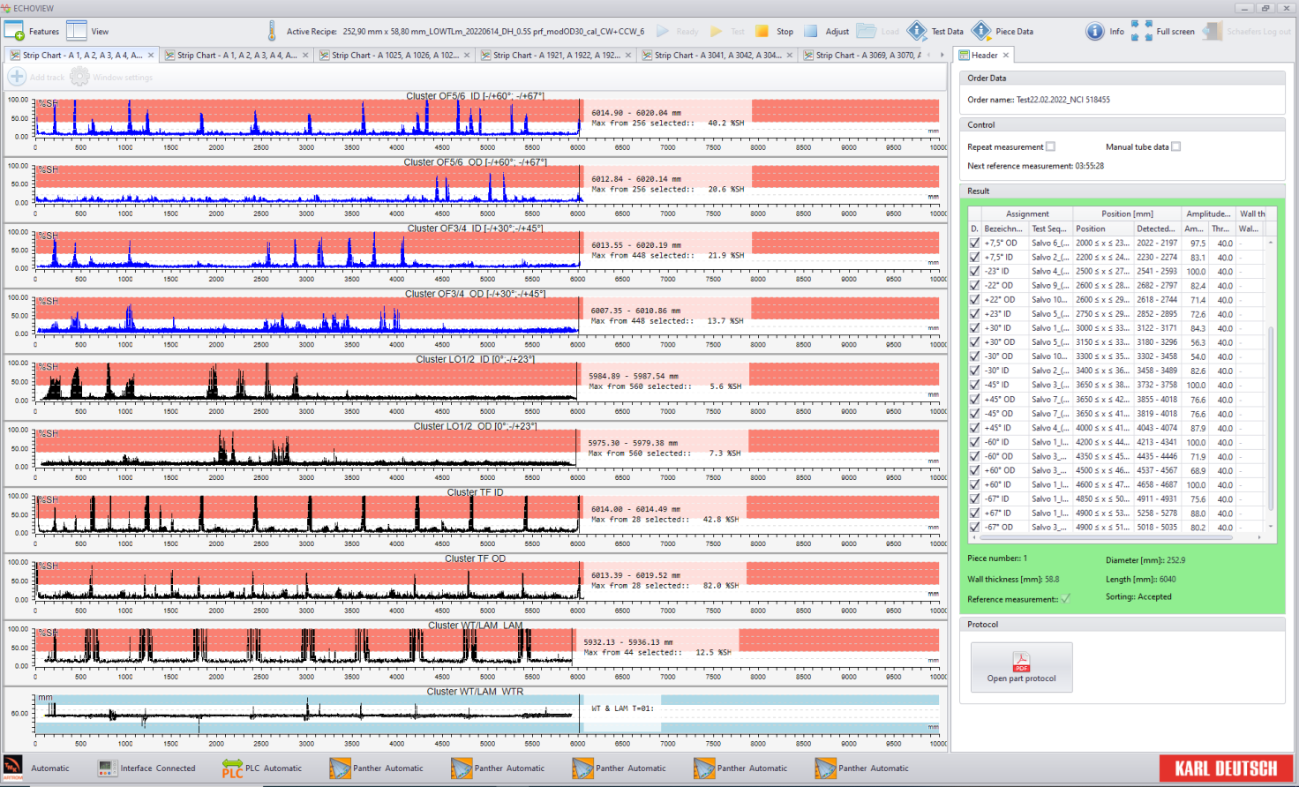Click the PLC Automatic status icon
Viewport: 1299px width, 787px height.
(232, 768)
